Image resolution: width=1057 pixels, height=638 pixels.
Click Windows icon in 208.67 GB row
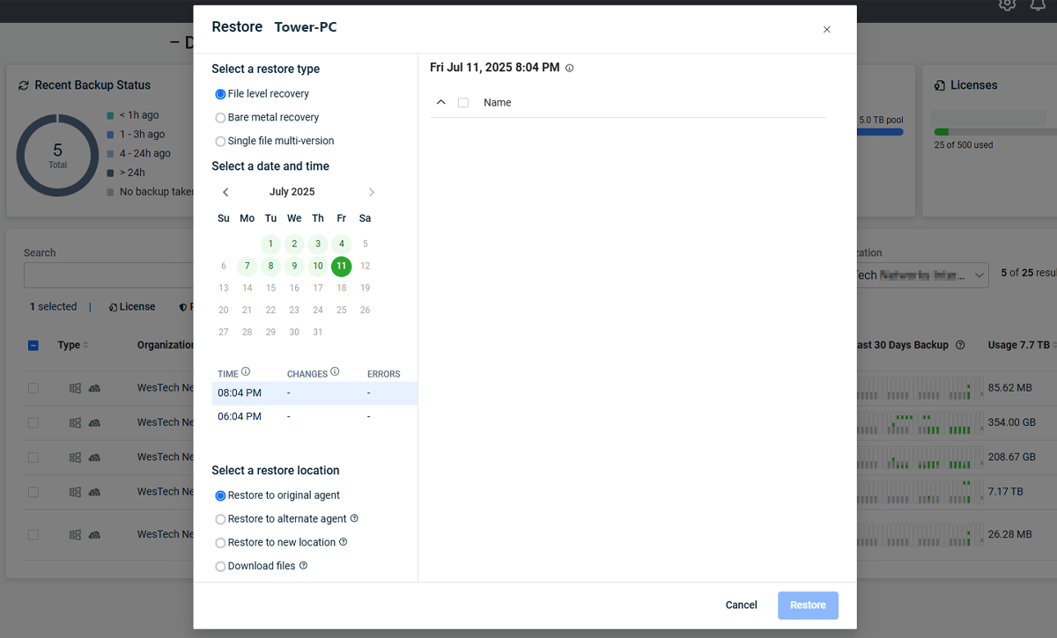[x=76, y=458]
